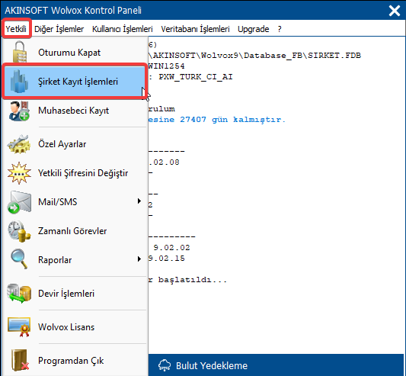Open the Kullanıcı İşlemleri menu
Screen dimensions: 406x376
point(123,29)
